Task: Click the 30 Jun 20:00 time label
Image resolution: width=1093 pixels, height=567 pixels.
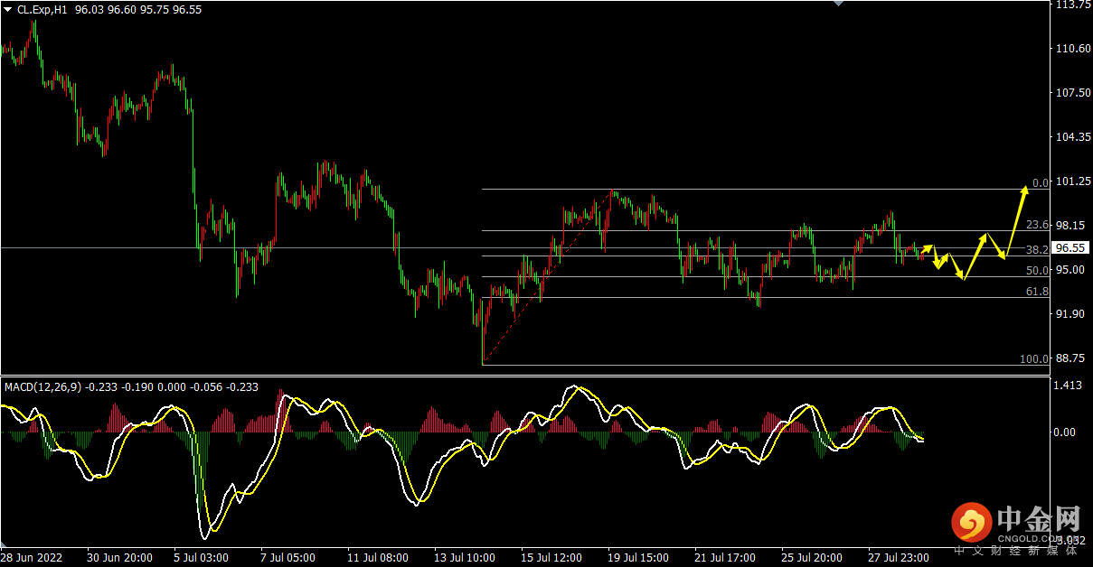Action: pos(119,558)
